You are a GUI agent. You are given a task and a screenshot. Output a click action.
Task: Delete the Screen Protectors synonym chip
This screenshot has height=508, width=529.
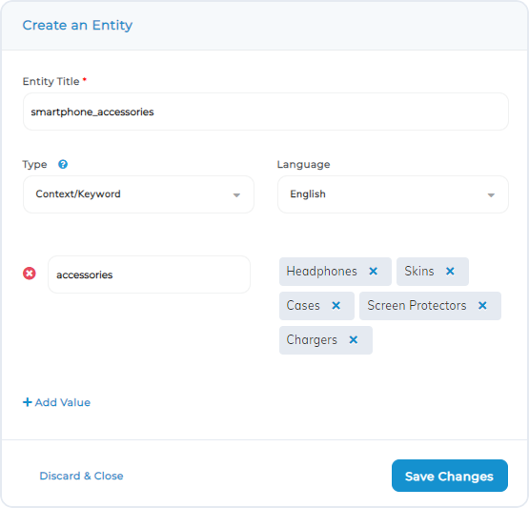click(482, 305)
